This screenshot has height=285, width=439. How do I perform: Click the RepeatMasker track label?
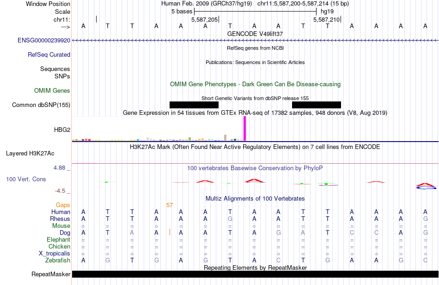(51, 274)
